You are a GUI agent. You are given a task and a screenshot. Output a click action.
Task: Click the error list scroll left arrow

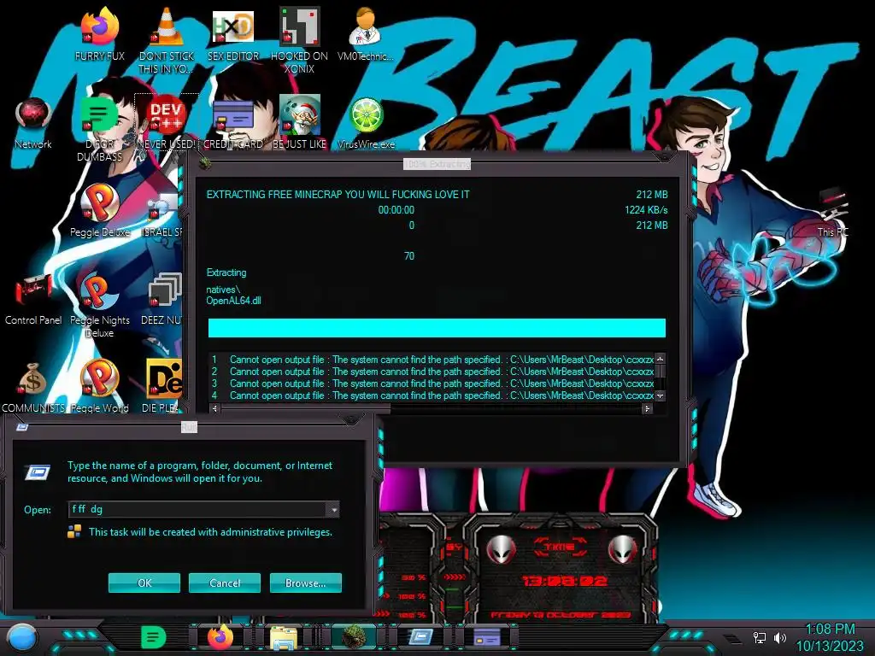pos(214,408)
